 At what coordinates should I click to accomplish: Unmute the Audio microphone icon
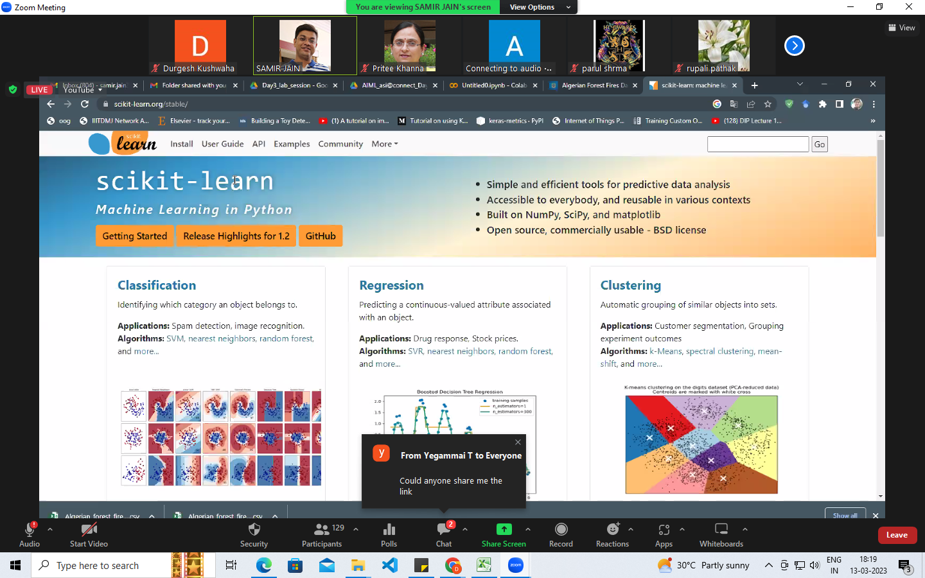30,529
